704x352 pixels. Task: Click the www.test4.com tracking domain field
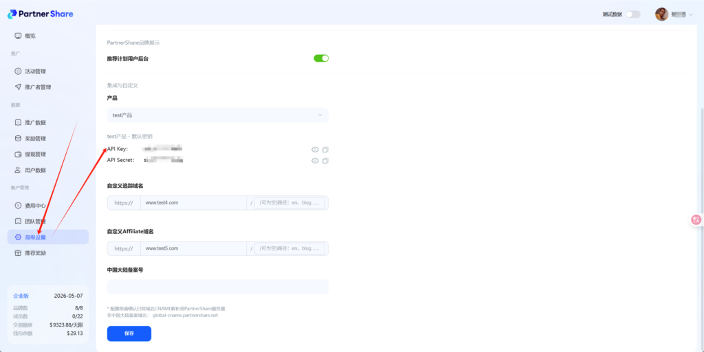click(x=192, y=202)
